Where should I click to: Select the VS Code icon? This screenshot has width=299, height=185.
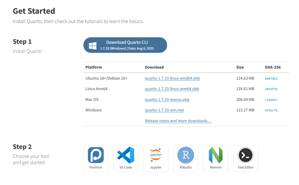click(126, 155)
